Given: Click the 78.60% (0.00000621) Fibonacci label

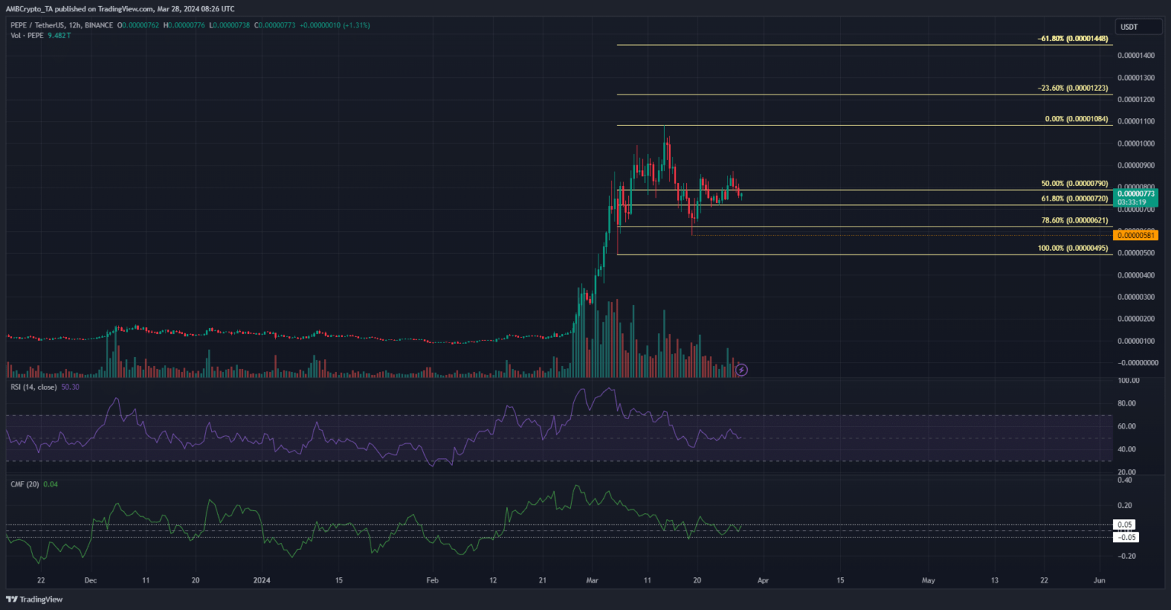Looking at the screenshot, I should click(1075, 220).
